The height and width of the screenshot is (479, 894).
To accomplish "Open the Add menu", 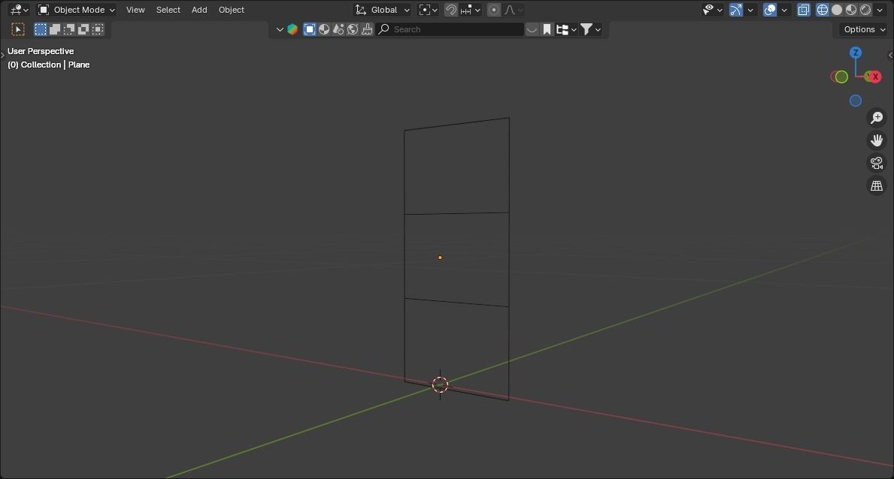I will pos(199,10).
